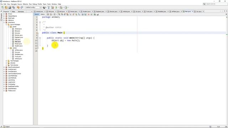
Task: Collapse the animal package node
Action: pyautogui.click(x=9, y=27)
